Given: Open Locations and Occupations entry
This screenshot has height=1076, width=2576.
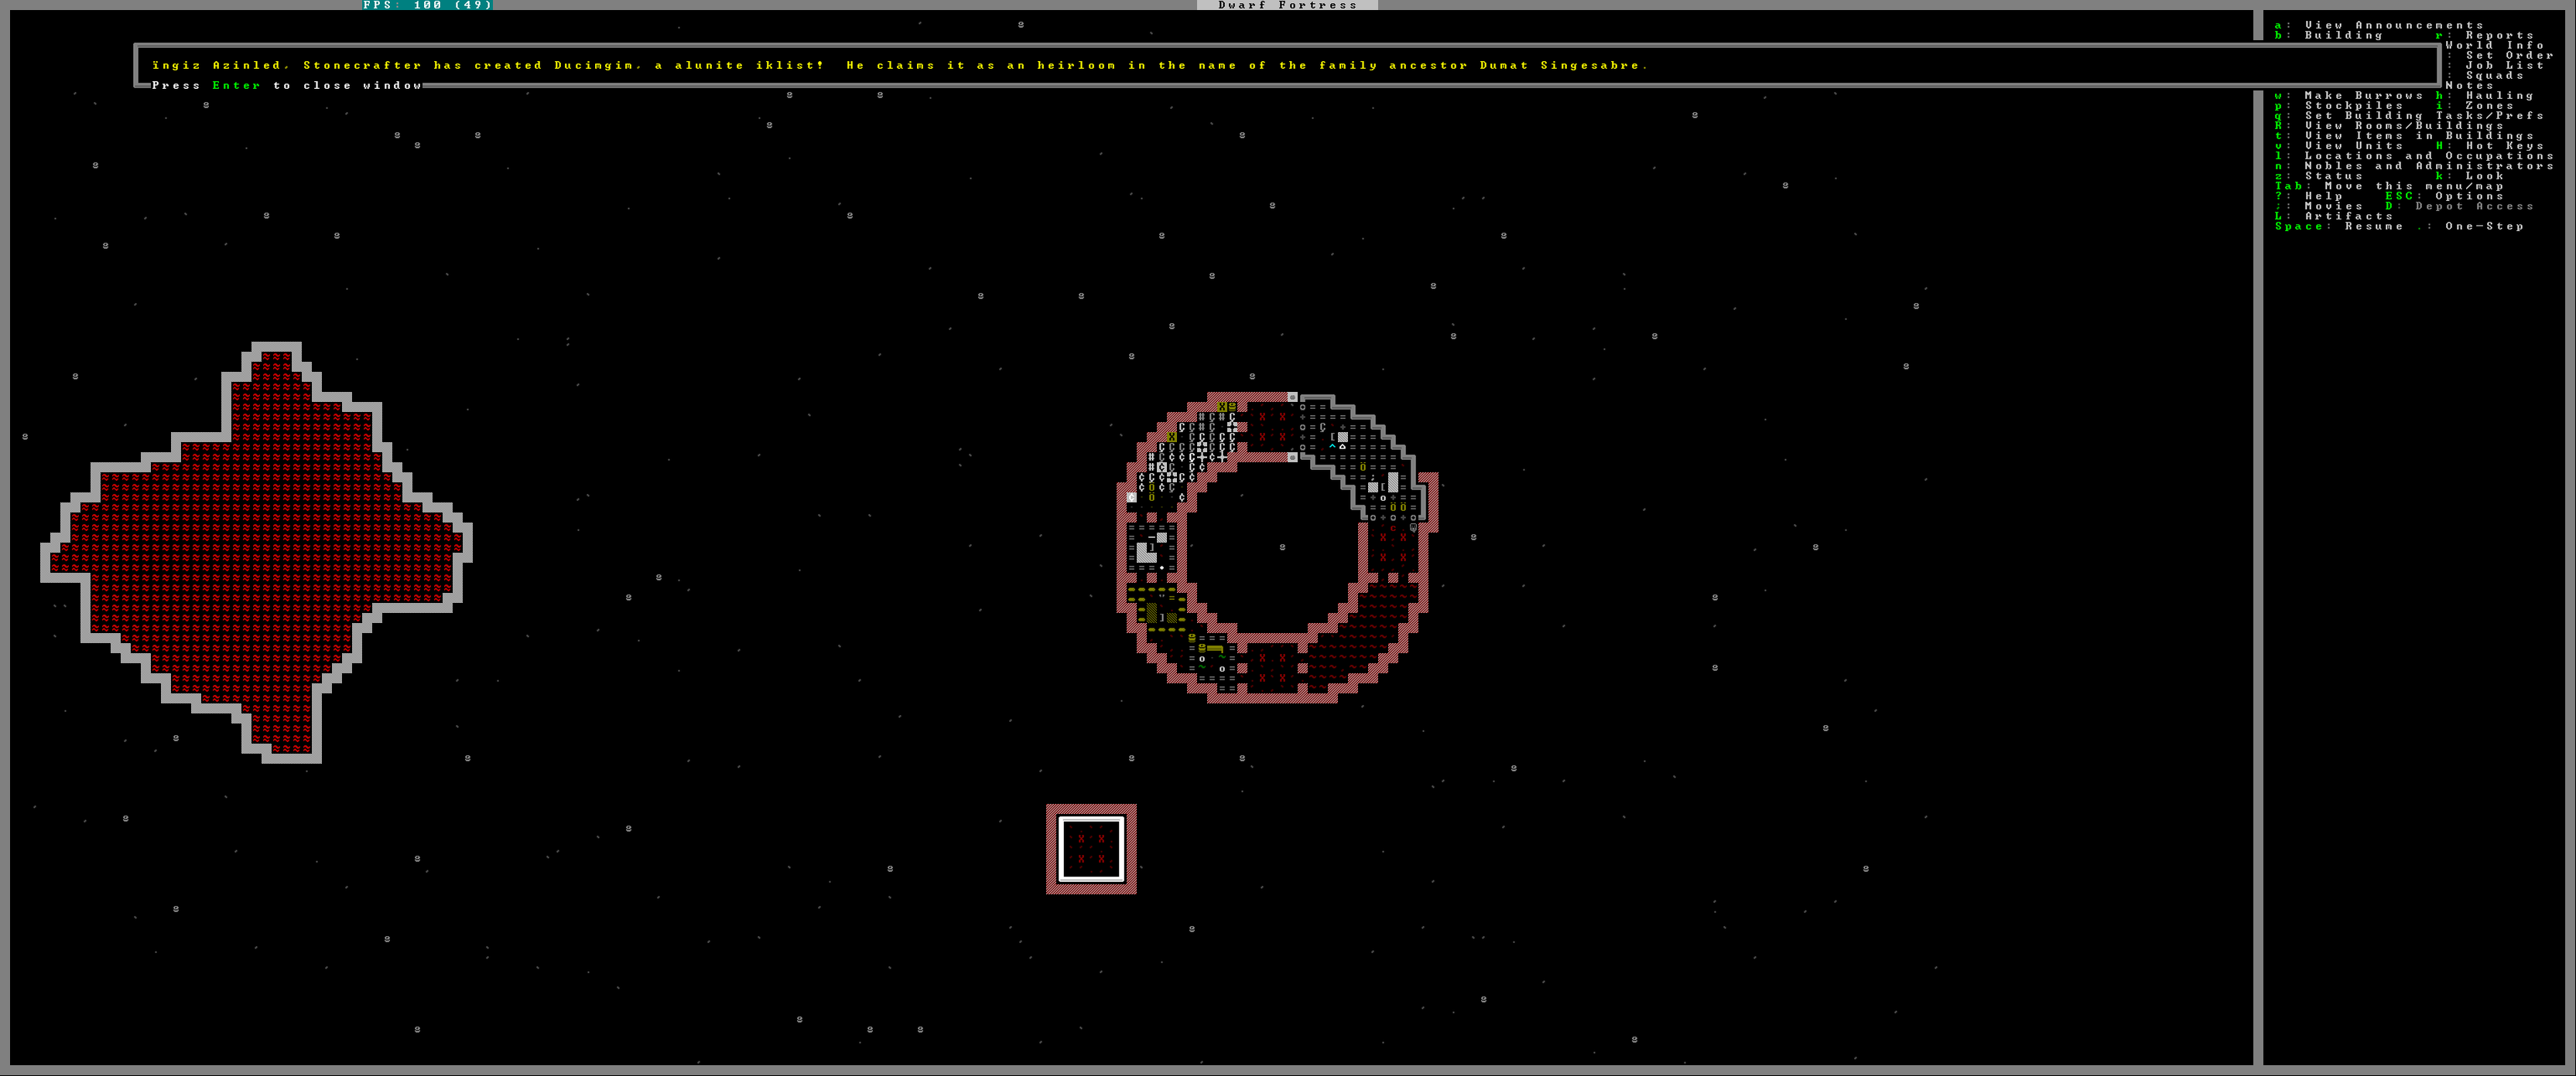Looking at the screenshot, I should point(2414,156).
